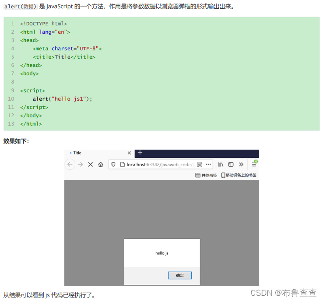Open the 移动设备上的书签 bookmarks folder
323x301 pixels.
coord(239,175)
